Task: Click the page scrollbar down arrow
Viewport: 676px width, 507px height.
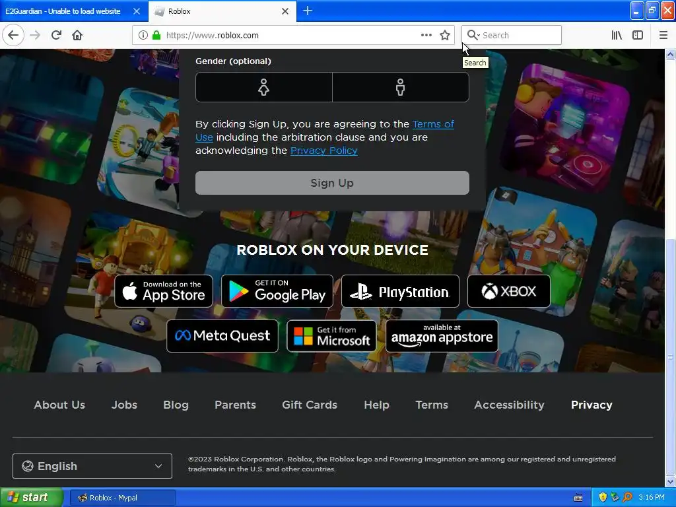Action: [x=671, y=481]
